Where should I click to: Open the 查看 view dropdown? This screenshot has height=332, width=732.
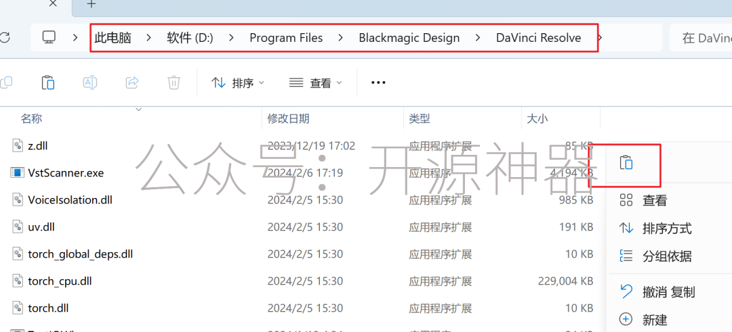316,83
